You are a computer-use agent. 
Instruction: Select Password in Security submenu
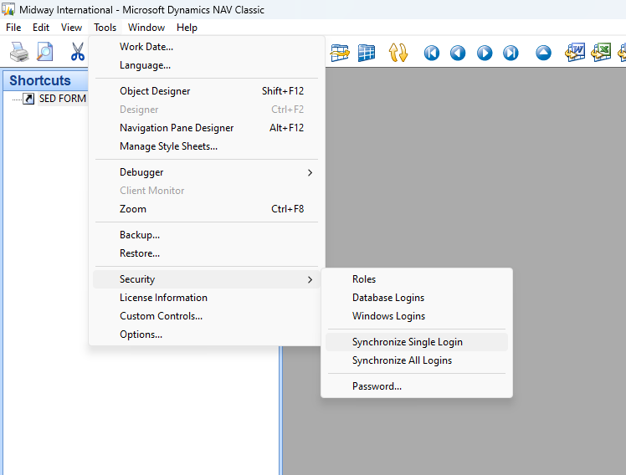pyautogui.click(x=417, y=386)
